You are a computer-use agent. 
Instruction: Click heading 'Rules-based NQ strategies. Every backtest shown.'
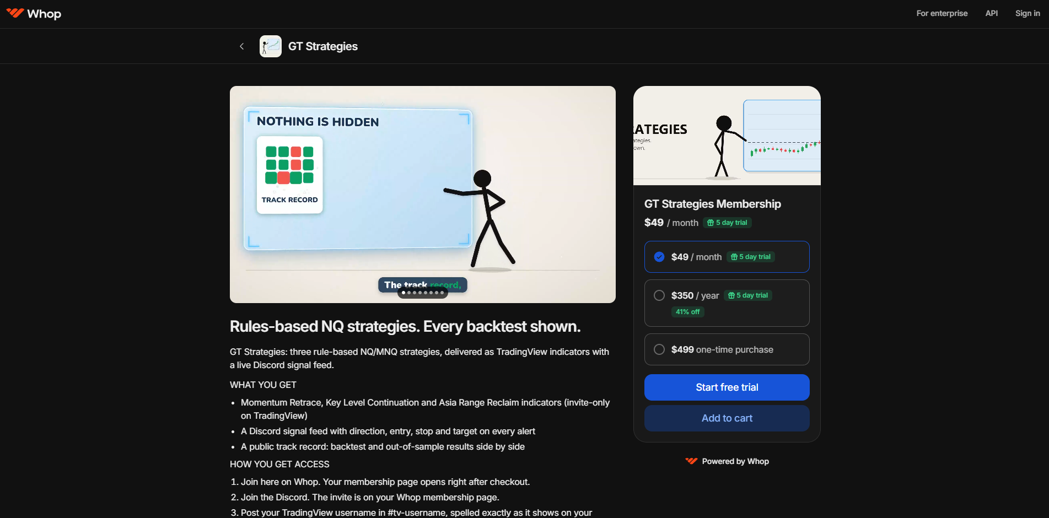pyautogui.click(x=405, y=326)
